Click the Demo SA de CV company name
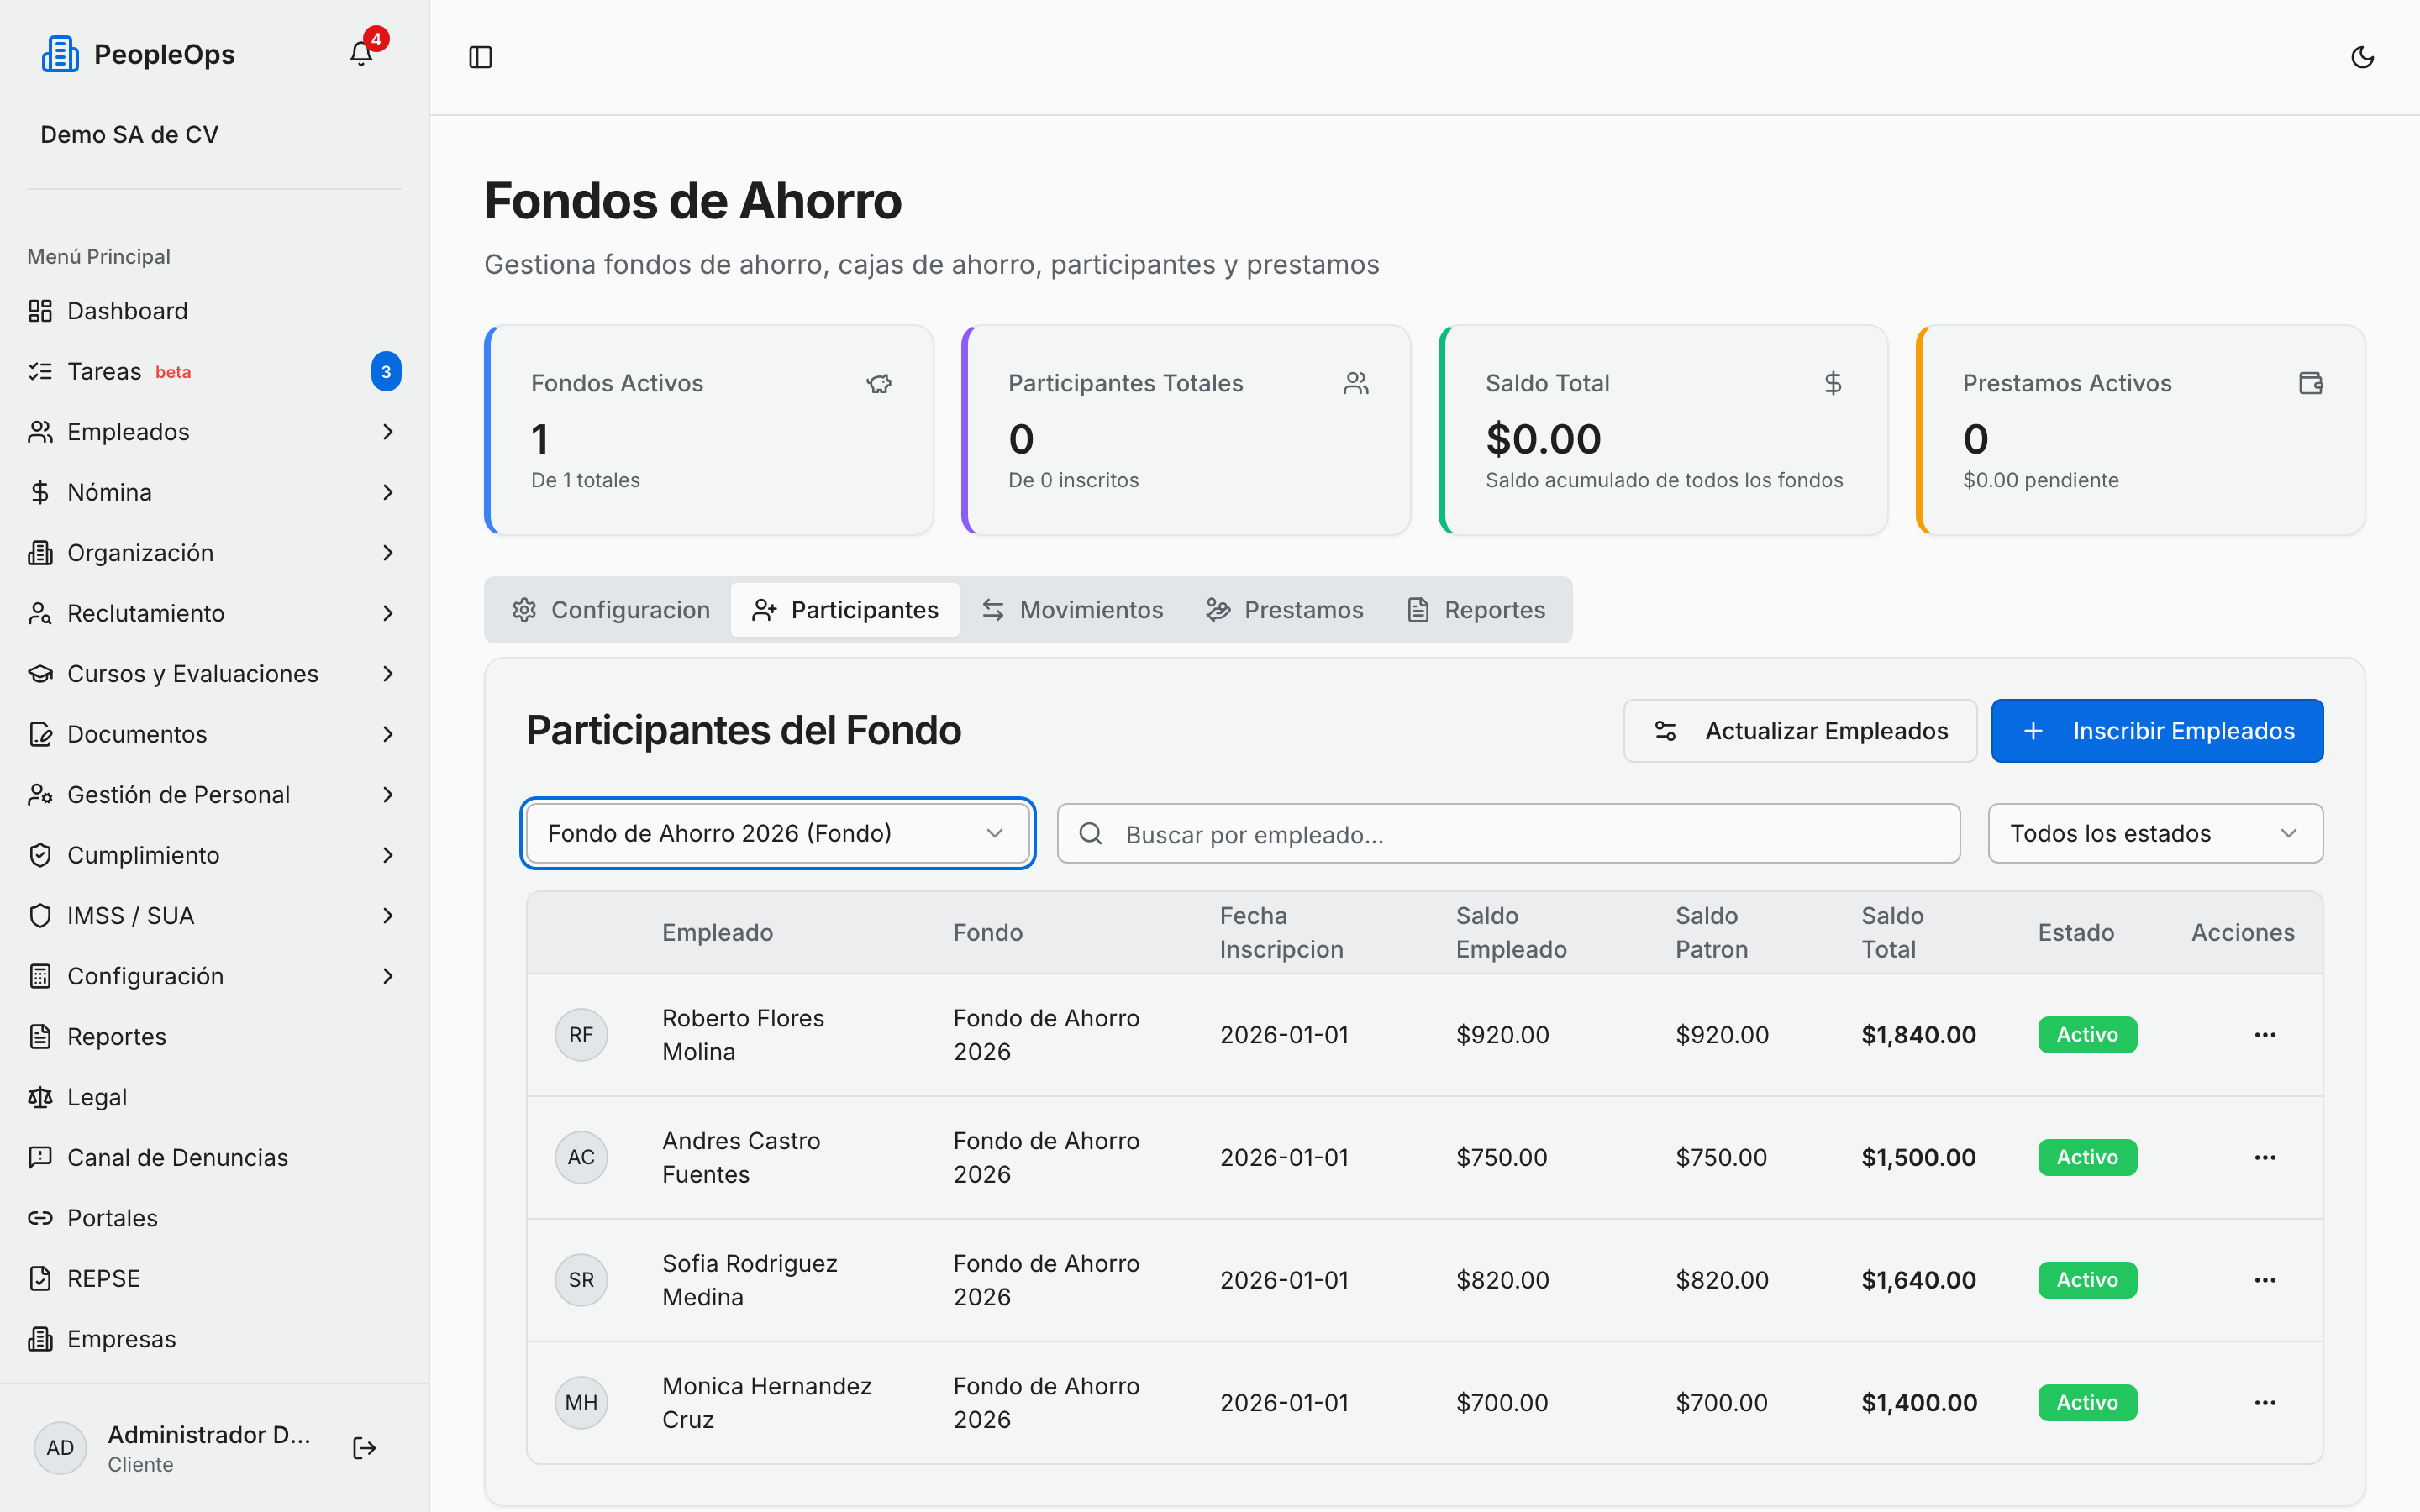Screen dimensions: 2420x1512 [x=129, y=135]
